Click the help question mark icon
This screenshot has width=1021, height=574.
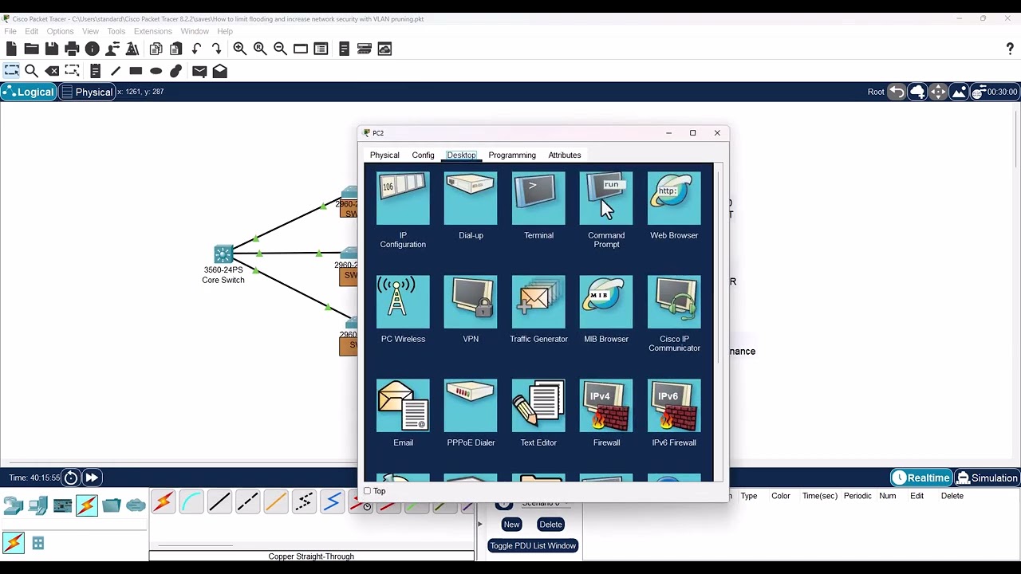coord(1010,49)
